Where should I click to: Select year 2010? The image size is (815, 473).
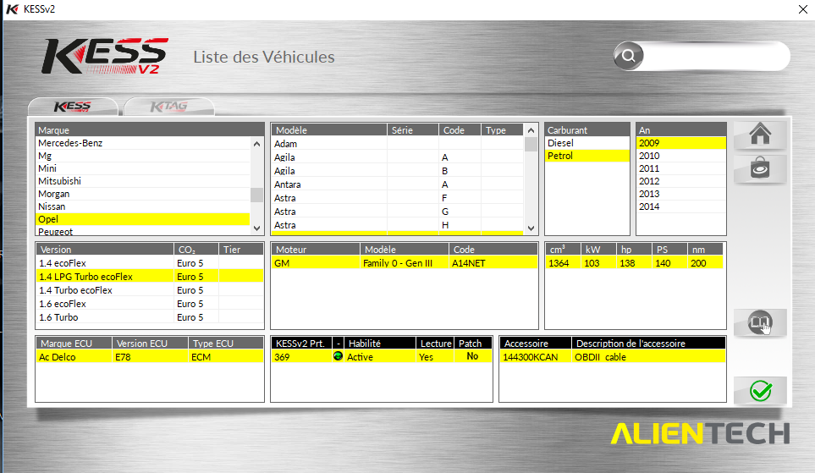coord(681,156)
